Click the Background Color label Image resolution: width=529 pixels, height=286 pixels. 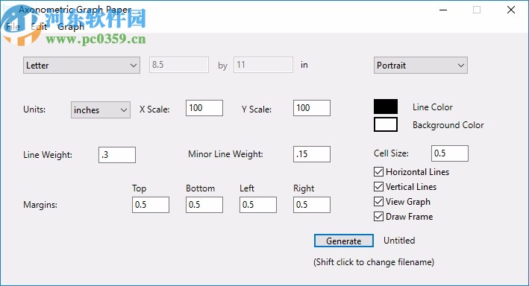pos(448,125)
